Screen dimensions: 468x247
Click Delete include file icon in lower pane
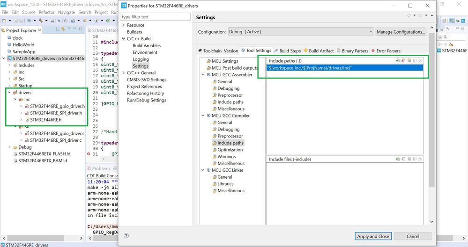[x=403, y=159]
